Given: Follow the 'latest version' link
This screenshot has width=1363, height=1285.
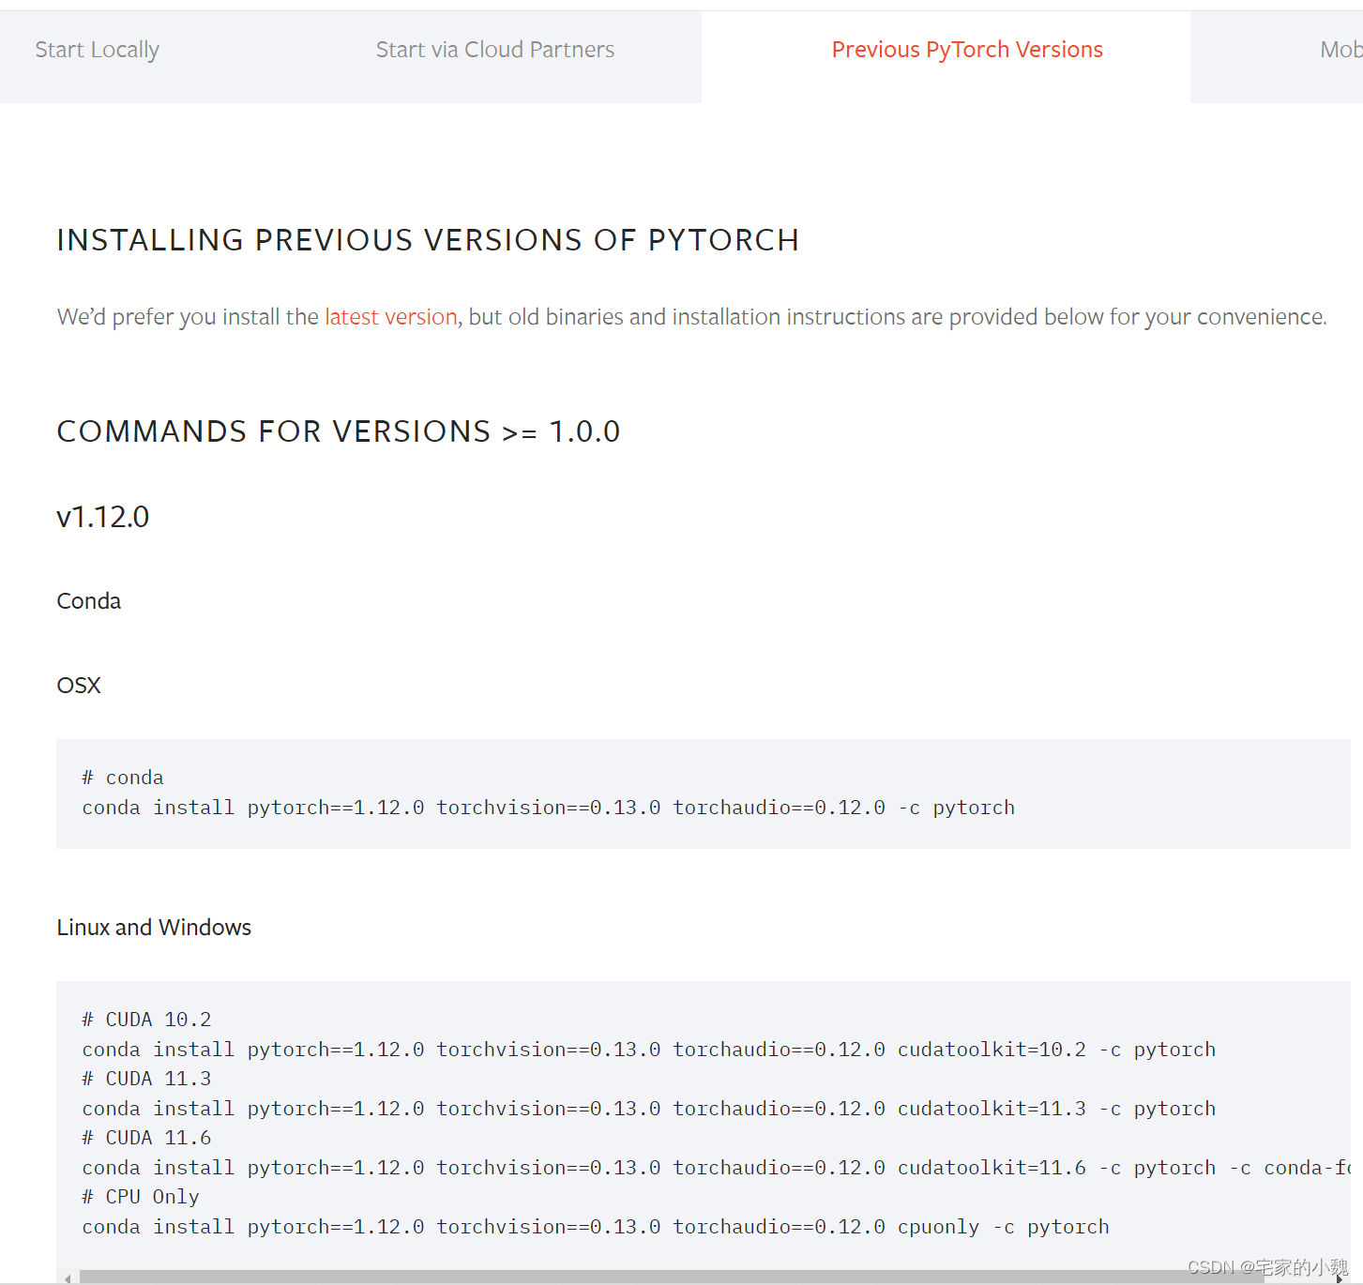Looking at the screenshot, I should pyautogui.click(x=391, y=317).
